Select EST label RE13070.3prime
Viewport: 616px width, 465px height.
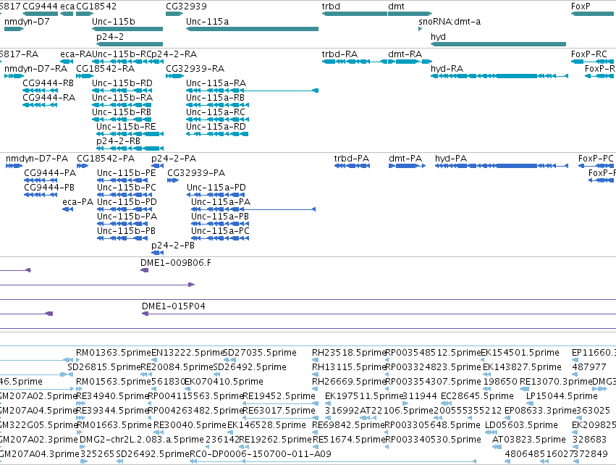[x=556, y=382]
